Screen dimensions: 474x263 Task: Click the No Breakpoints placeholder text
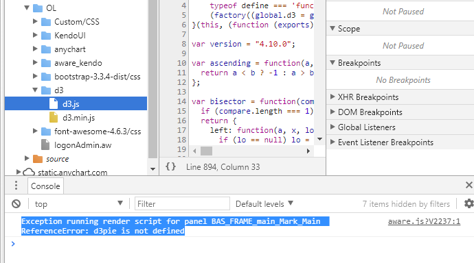[403, 80]
